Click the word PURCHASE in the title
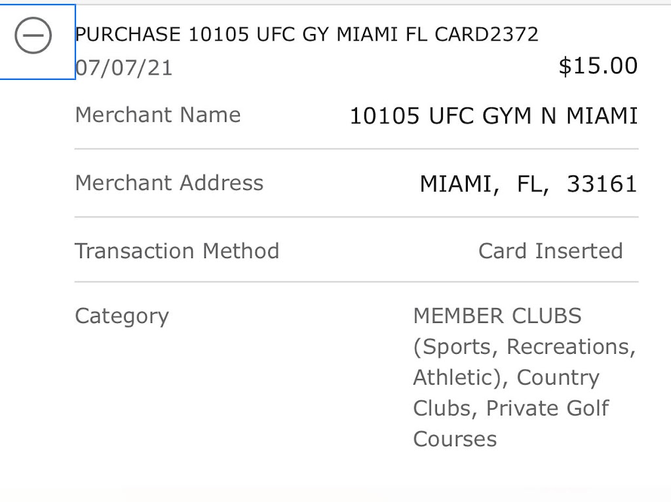Screen dimensions: 671x502 point(128,34)
